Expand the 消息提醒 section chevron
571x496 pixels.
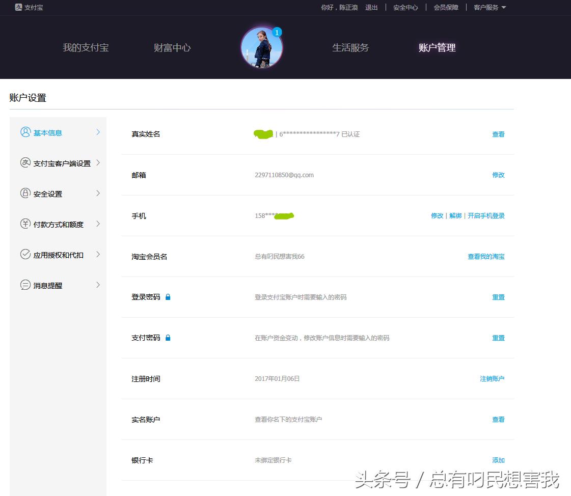point(98,285)
